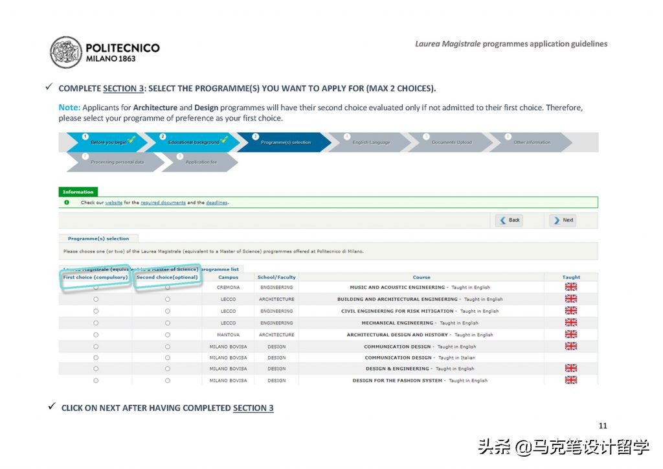
Task: Select second choice for Design for the Fashion System
Action: coord(168,380)
